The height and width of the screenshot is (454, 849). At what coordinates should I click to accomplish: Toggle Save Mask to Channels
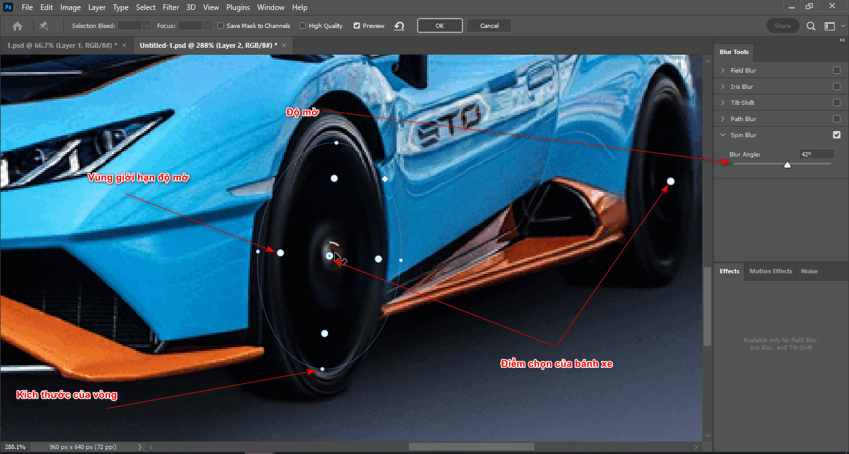(x=220, y=25)
